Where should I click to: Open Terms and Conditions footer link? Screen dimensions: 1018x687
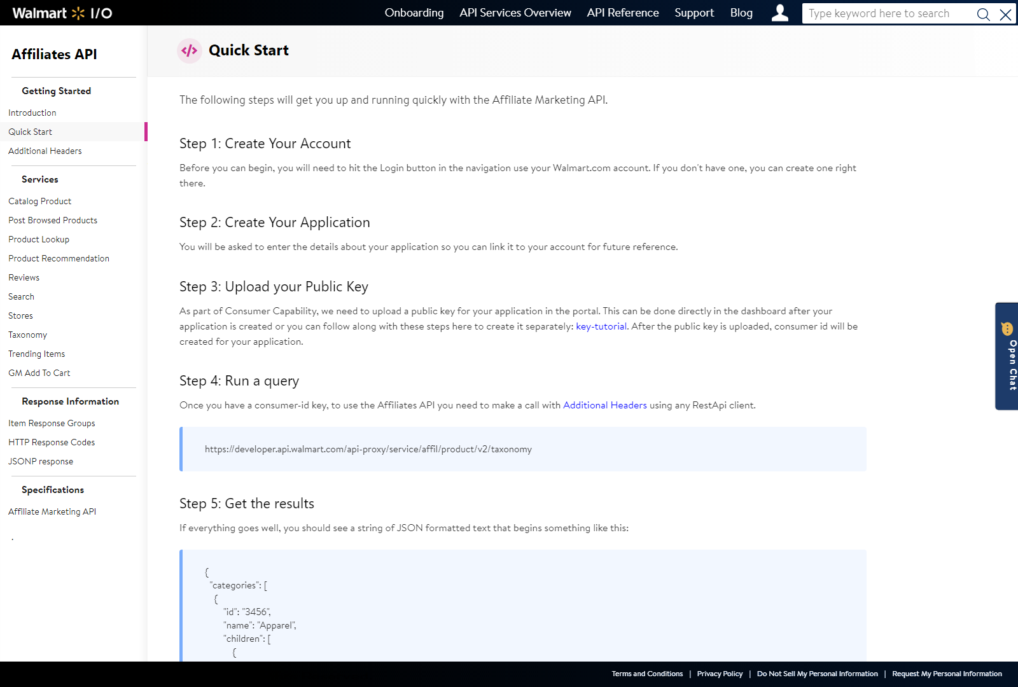click(647, 674)
